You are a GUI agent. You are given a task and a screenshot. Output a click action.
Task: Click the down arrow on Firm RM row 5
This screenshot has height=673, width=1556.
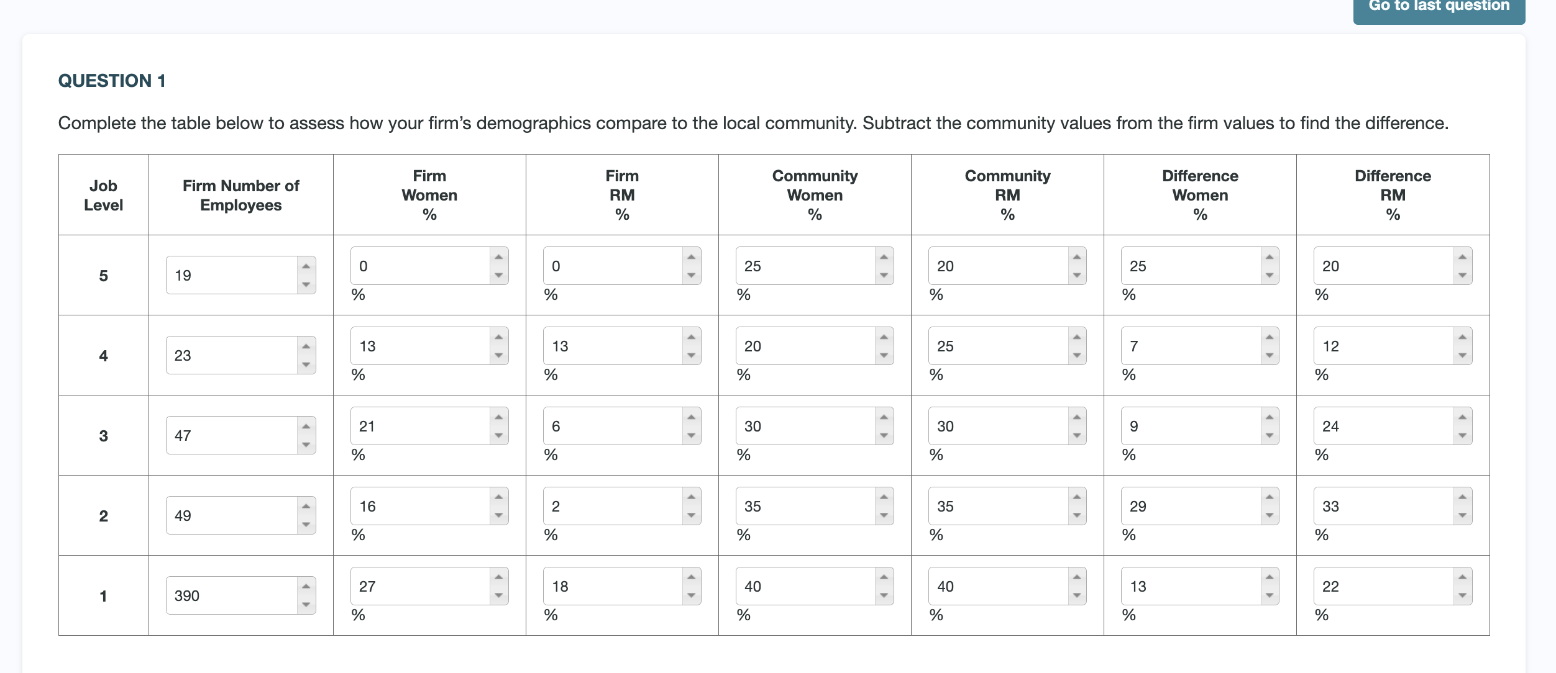click(x=690, y=275)
